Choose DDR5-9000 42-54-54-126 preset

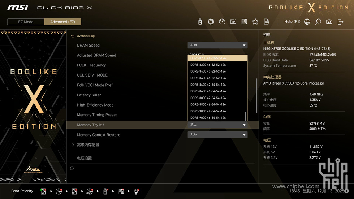[208, 111]
